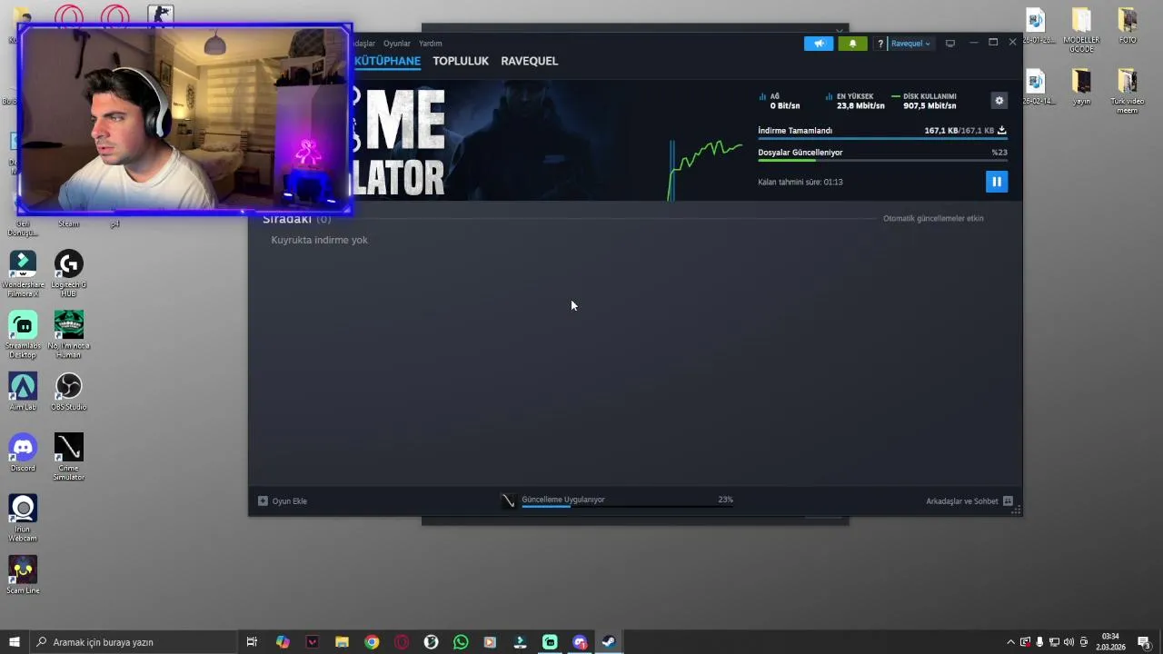The image size is (1163, 654).
Task: Open Scam Line desktop shortcut
Action: 23,575
